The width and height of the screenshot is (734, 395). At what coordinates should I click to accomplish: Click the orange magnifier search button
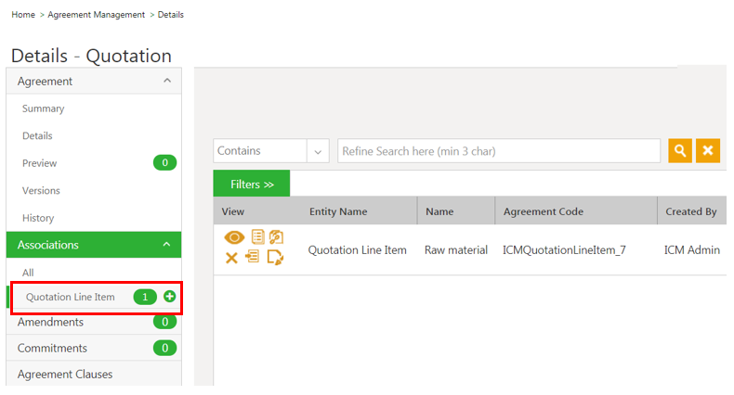(680, 151)
